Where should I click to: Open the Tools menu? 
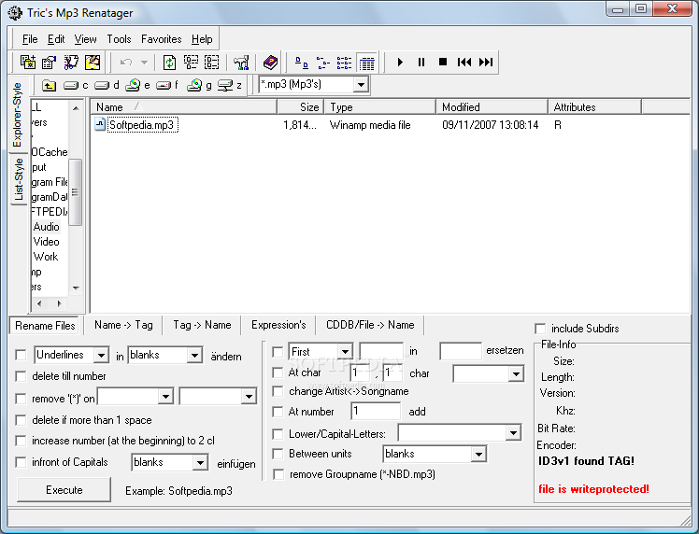[x=119, y=39]
